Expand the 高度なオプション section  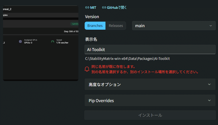coord(150,84)
